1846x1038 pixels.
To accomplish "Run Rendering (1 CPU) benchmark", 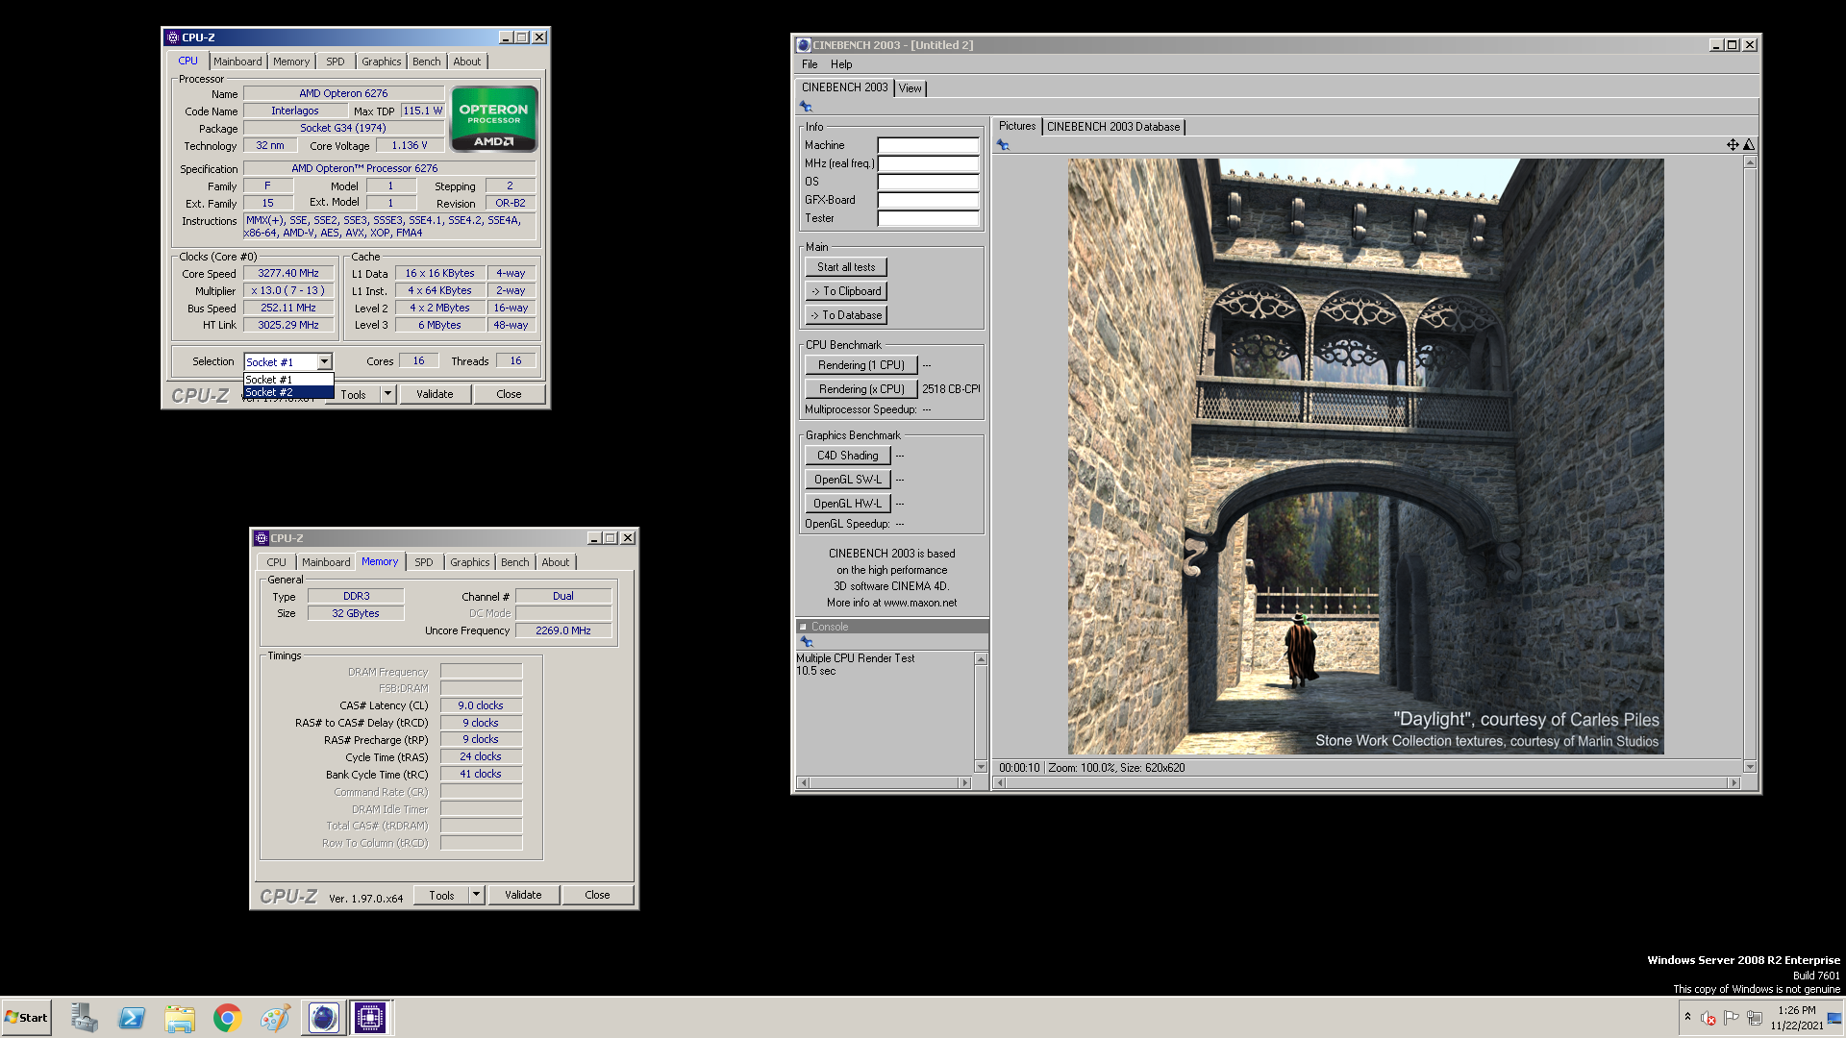I will pos(861,365).
